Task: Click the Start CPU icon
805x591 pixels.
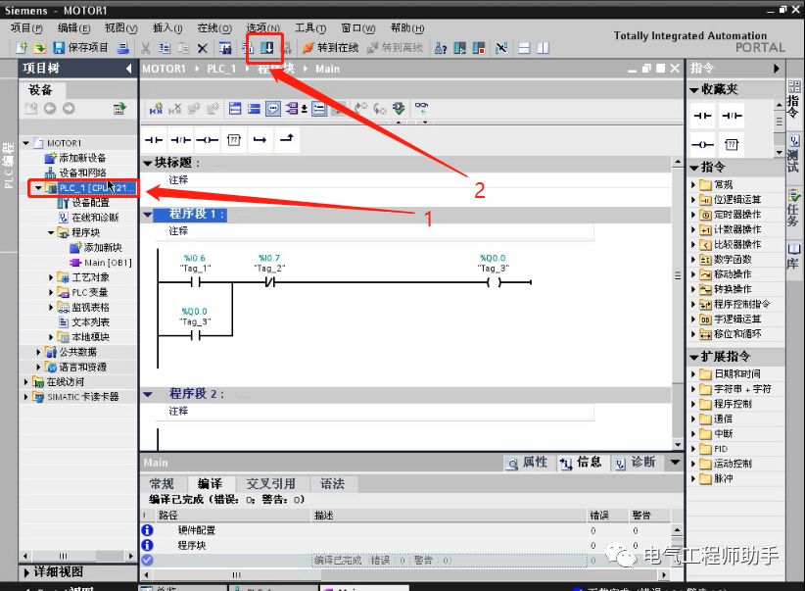Action: coord(460,48)
